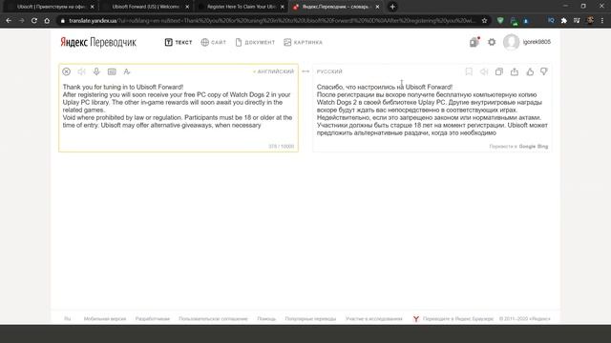Open Пользовательское соглашение footer link
Screen dimensions: 611x343
[x=213, y=318]
